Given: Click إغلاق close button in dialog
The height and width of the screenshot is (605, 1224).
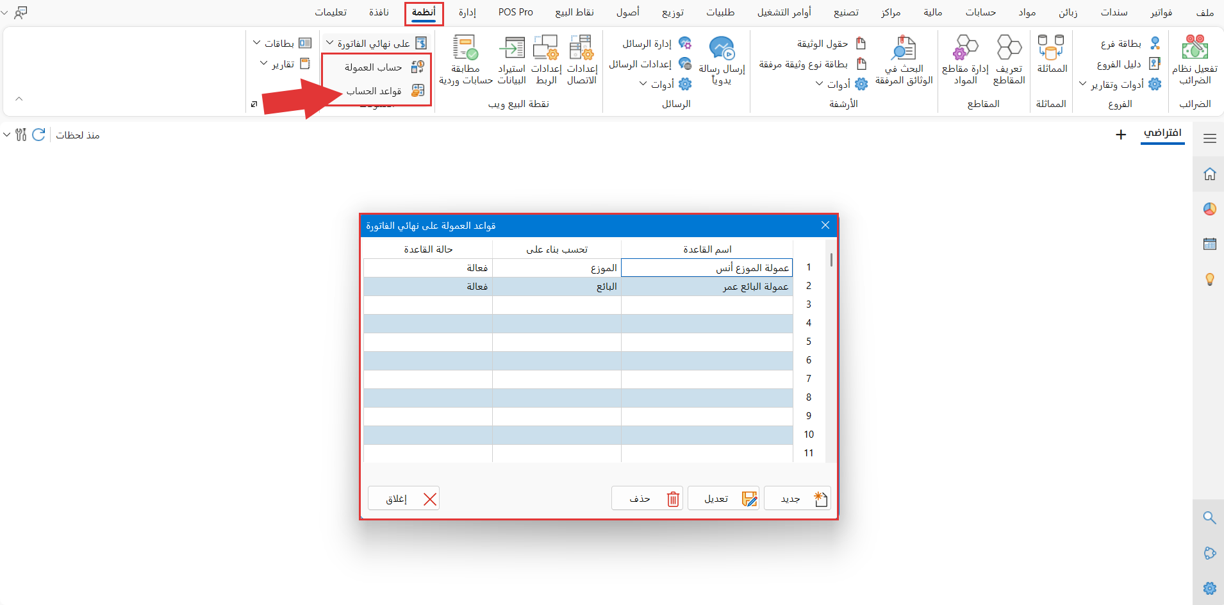Looking at the screenshot, I should tap(404, 499).
